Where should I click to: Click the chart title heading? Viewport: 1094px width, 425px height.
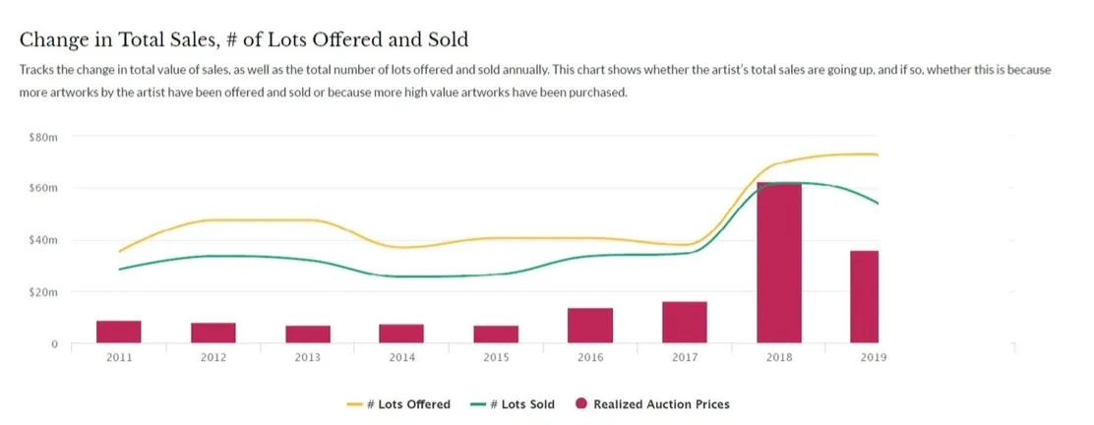coord(244,40)
